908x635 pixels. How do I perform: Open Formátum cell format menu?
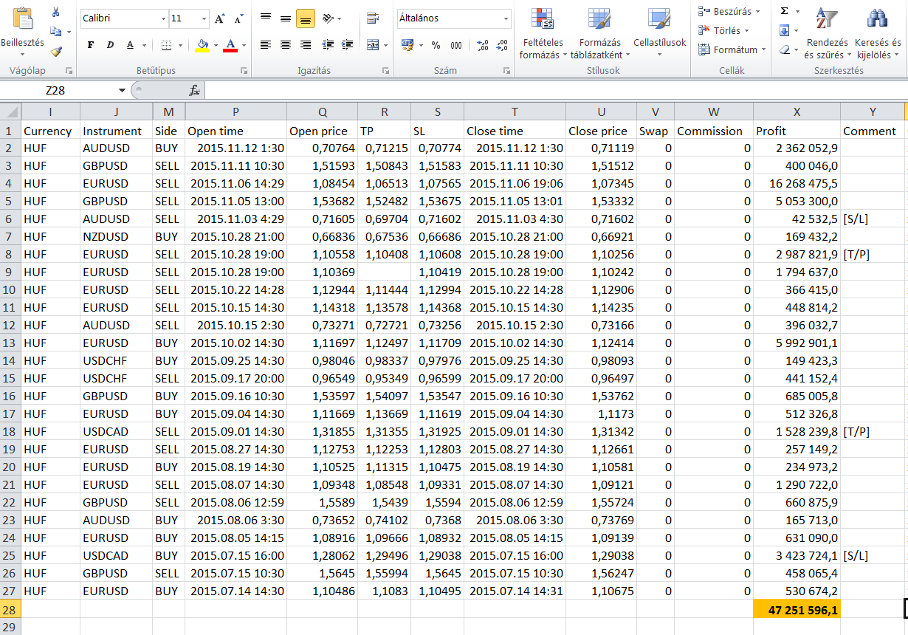click(732, 49)
